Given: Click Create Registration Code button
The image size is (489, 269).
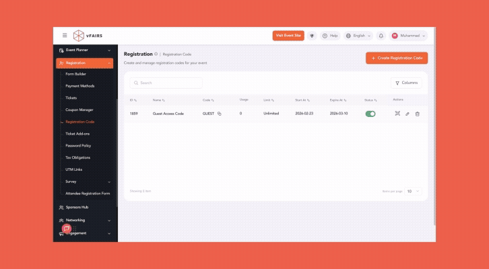Looking at the screenshot, I should (x=397, y=59).
